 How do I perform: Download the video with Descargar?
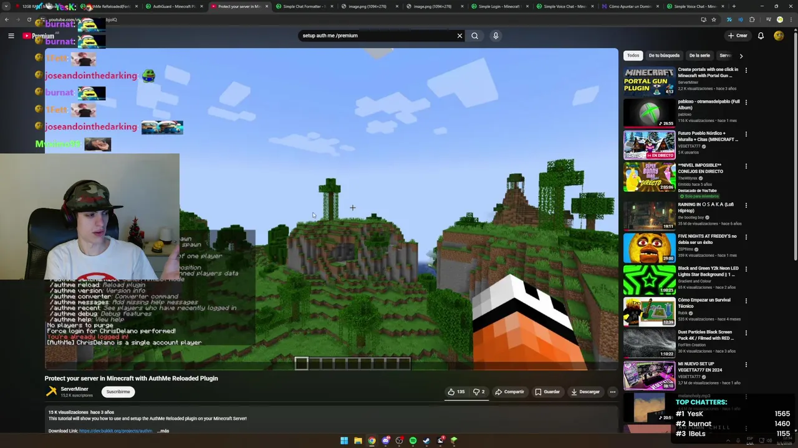pos(585,392)
